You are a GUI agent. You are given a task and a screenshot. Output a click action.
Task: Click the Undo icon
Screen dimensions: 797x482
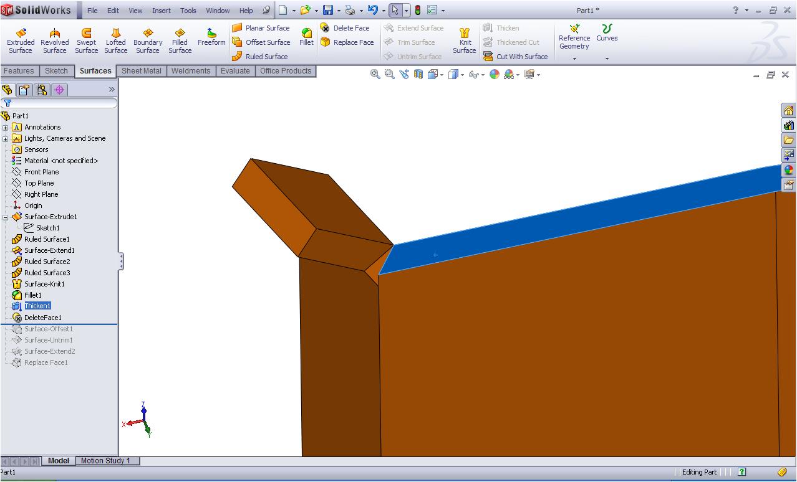tap(372, 10)
